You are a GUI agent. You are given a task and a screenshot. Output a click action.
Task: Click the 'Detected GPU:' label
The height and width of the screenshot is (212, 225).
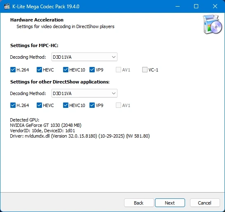pyautogui.click(x=25, y=120)
